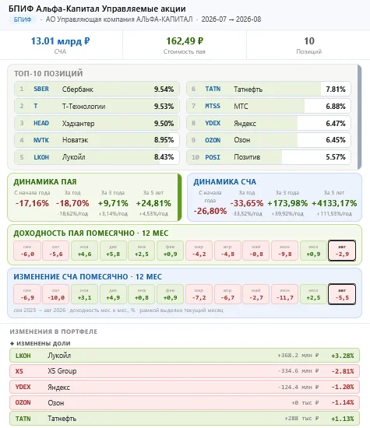Select the дек +5,8 monthly return cell
Viewport: 370px width, 428px height.
pos(113,251)
